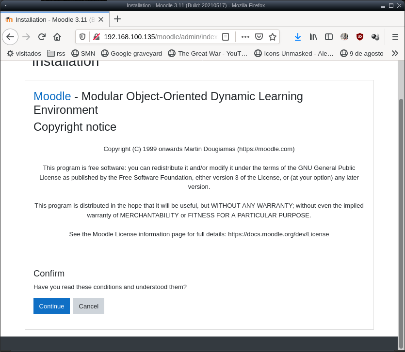Open the 9 de agosto bookmark

tap(362, 53)
